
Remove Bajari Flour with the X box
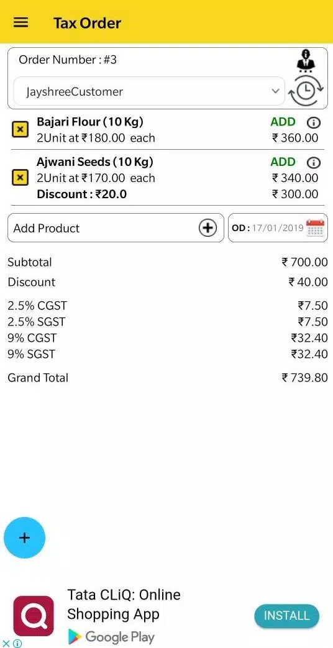(x=20, y=130)
